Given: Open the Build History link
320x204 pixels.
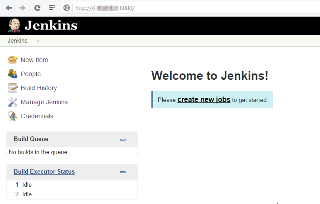Looking at the screenshot, I should point(39,88).
